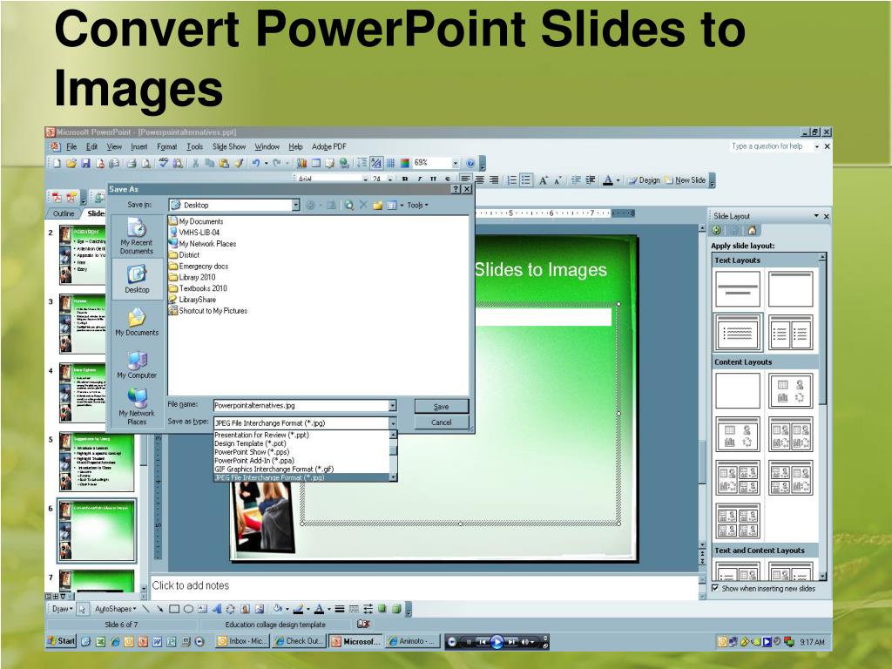Open the Insert menu
This screenshot has height=669, width=892.
[139, 146]
